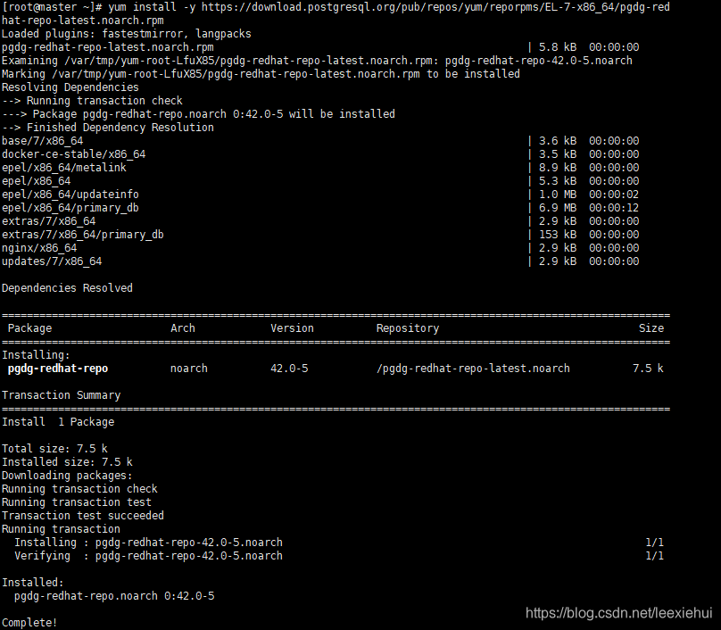This screenshot has width=721, height=630.
Task: Click the Package column header
Action: (29, 328)
